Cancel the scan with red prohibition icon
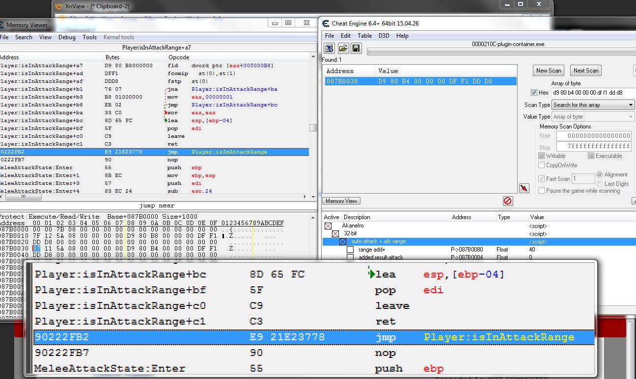The width and height of the screenshot is (636, 379). pyautogui.click(x=508, y=201)
